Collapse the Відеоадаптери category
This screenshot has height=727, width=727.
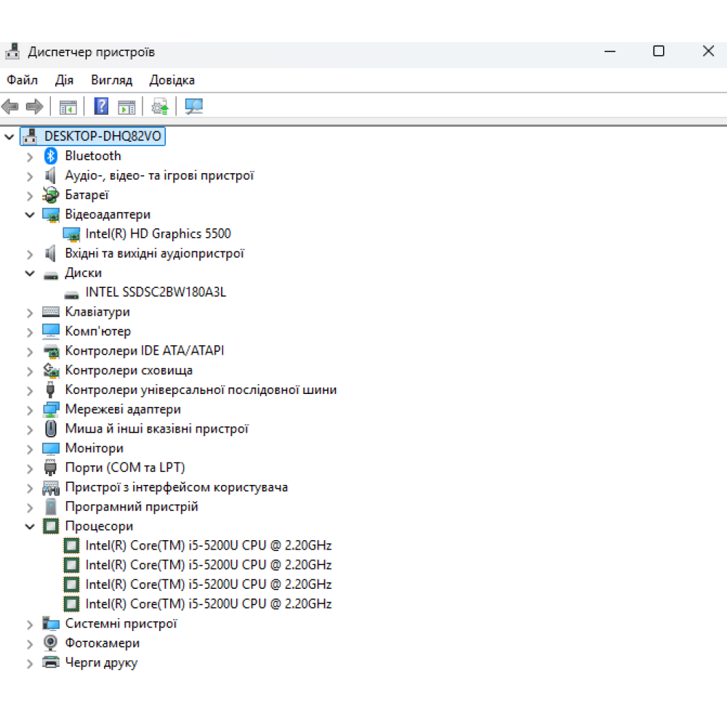pos(30,214)
